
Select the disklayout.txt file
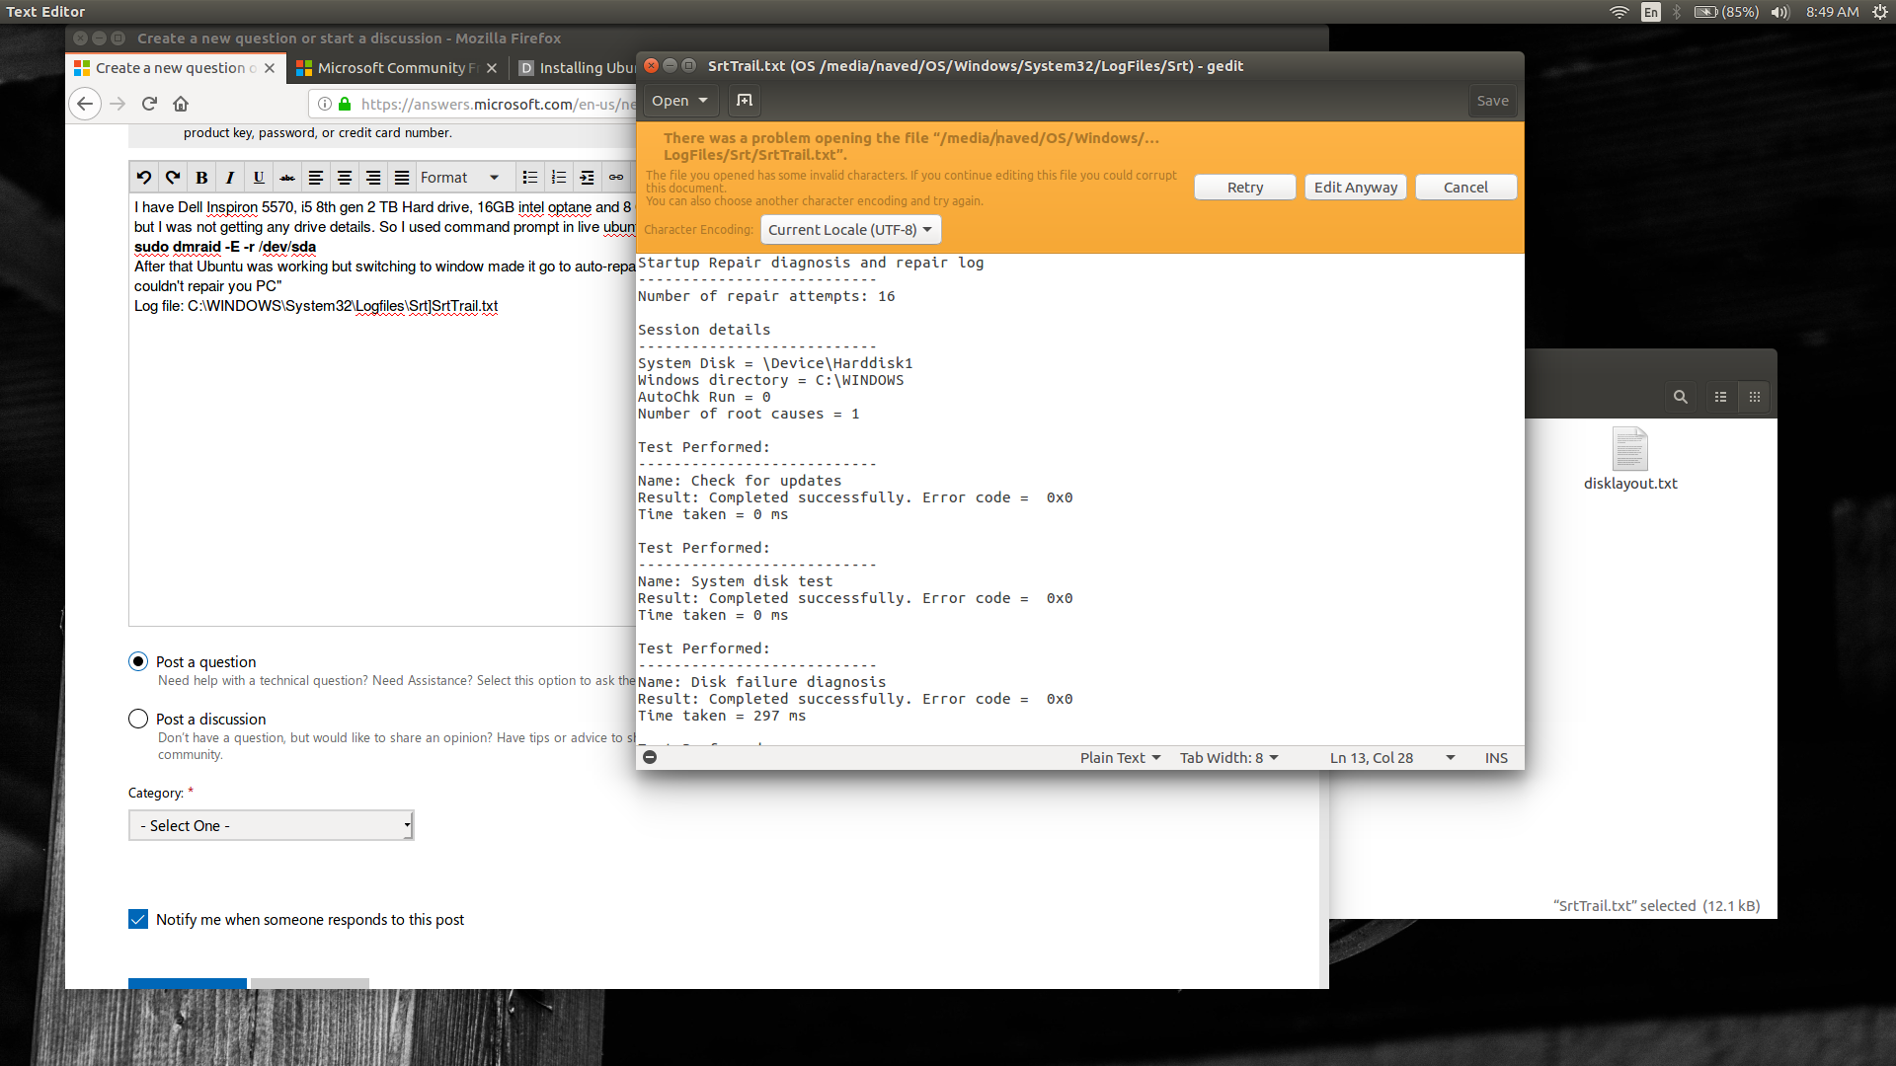1630,459
